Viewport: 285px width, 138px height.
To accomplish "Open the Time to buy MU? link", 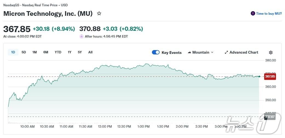I will pyautogui.click(x=269, y=14).
